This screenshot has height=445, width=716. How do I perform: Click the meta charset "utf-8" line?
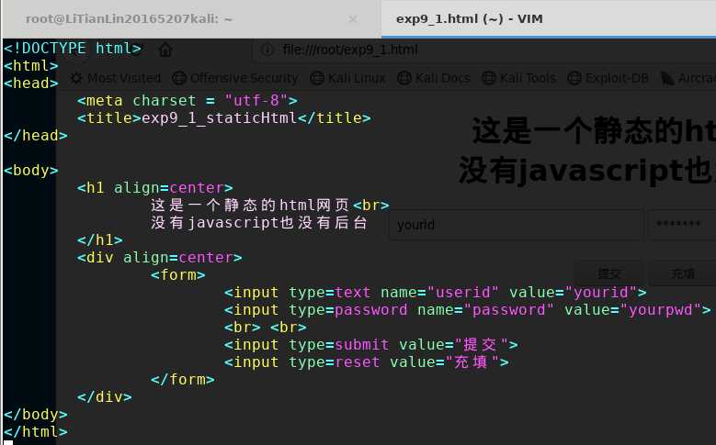click(188, 100)
